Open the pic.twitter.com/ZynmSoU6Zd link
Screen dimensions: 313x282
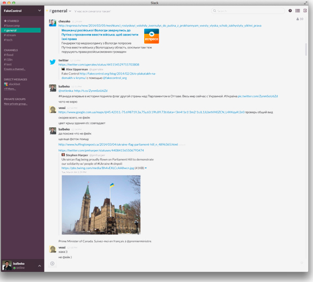tap(258, 96)
